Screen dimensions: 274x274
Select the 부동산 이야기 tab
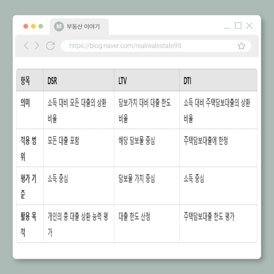(x=79, y=27)
